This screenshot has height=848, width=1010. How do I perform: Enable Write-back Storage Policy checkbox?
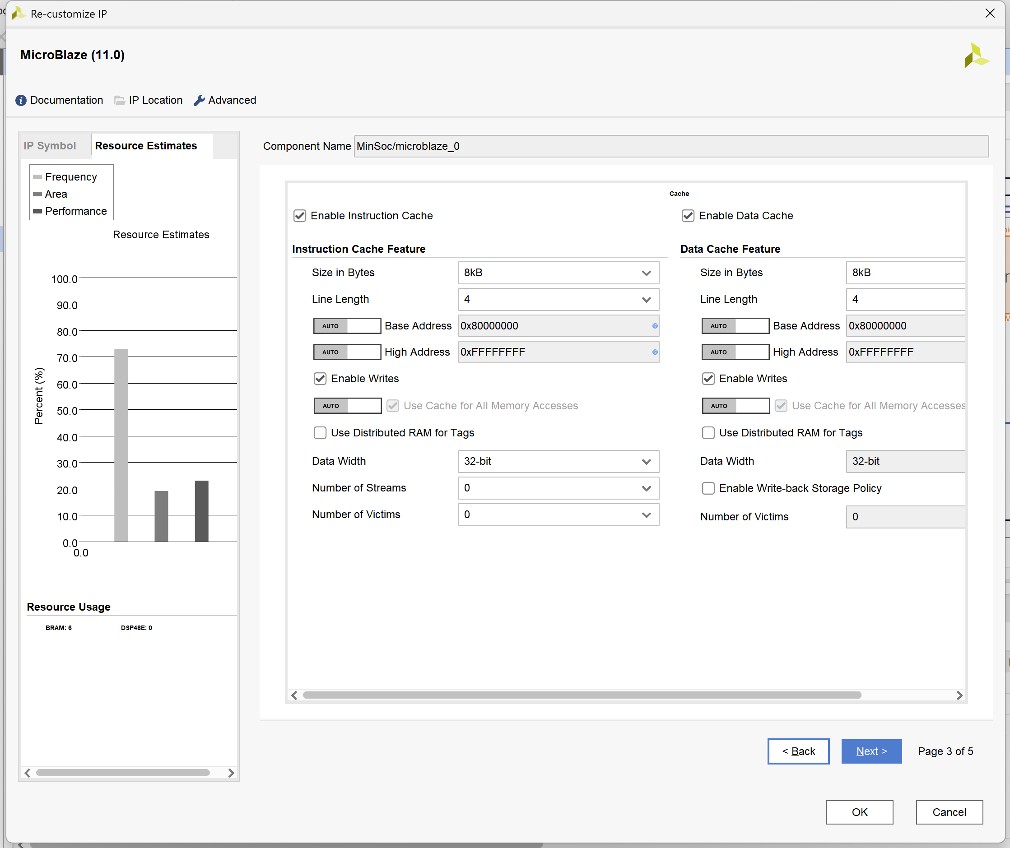(x=708, y=488)
